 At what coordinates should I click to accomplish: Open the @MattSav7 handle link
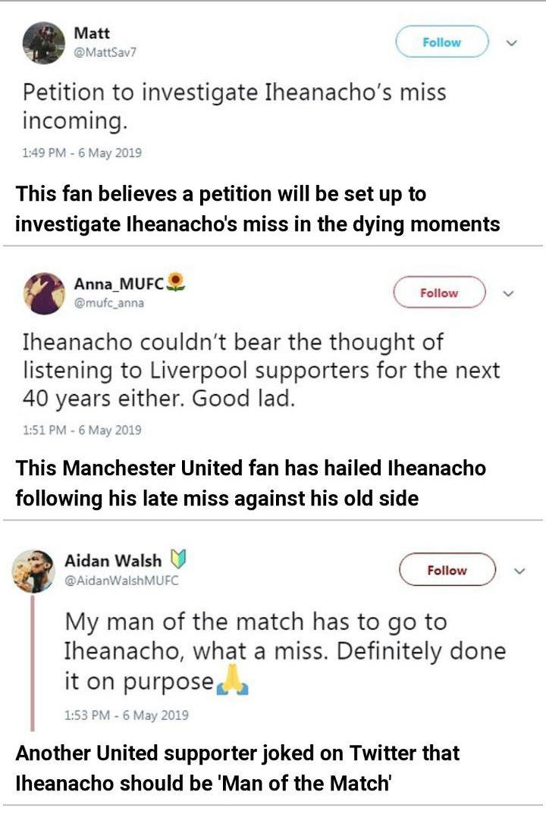(105, 52)
